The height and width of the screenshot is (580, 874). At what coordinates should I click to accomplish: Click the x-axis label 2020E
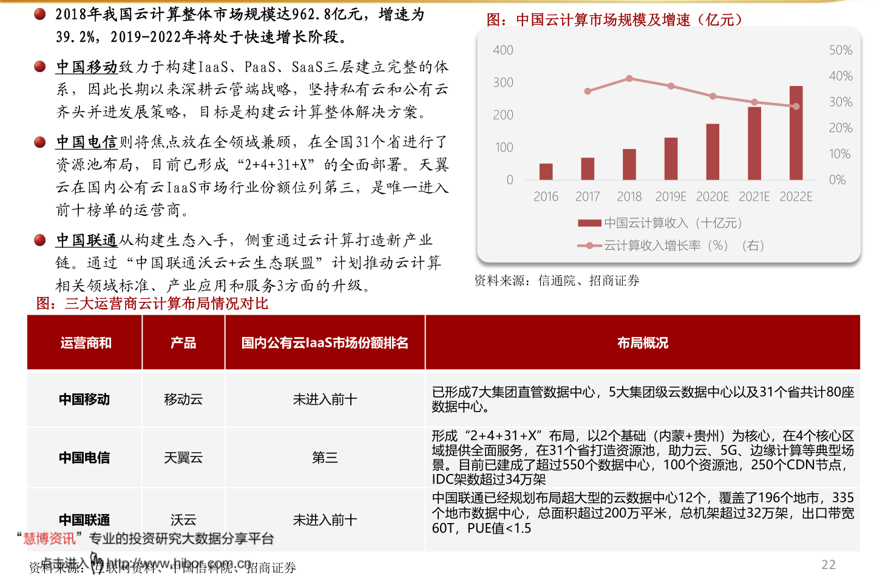[713, 196]
